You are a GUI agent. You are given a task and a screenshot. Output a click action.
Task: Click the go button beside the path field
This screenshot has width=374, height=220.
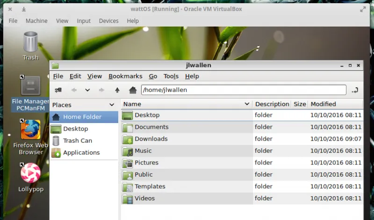355,90
